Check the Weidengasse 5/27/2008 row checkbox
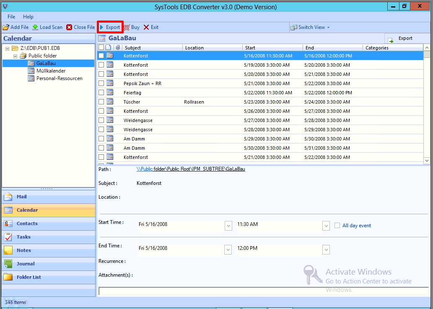The width and height of the screenshot is (433, 309). [x=101, y=120]
